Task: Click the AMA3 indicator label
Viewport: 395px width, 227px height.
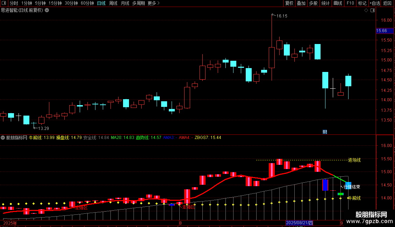Action: tap(170, 138)
